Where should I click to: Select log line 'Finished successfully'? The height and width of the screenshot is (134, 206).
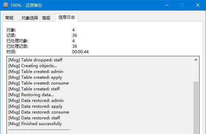[35, 124]
